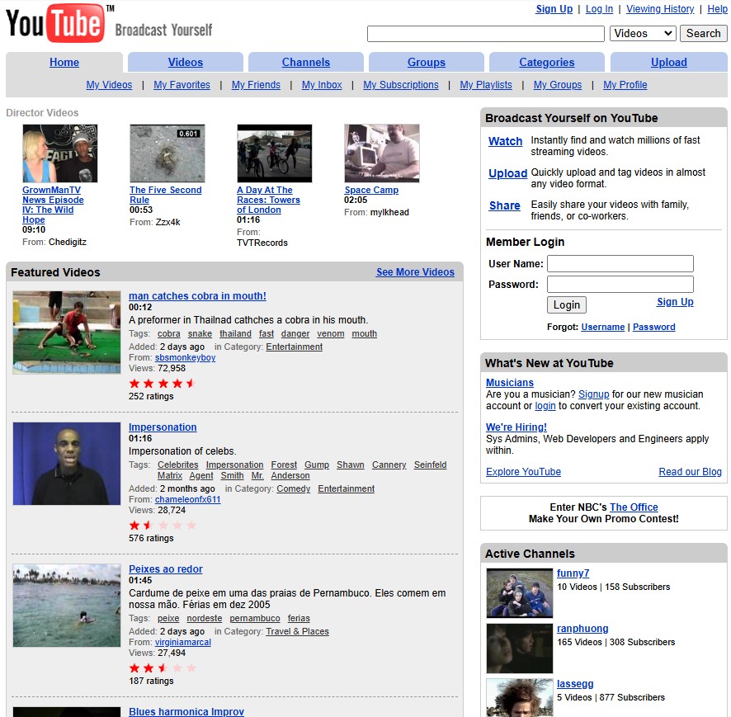The height and width of the screenshot is (717, 731).
Task: Click the Log In link
Action: [x=599, y=9]
